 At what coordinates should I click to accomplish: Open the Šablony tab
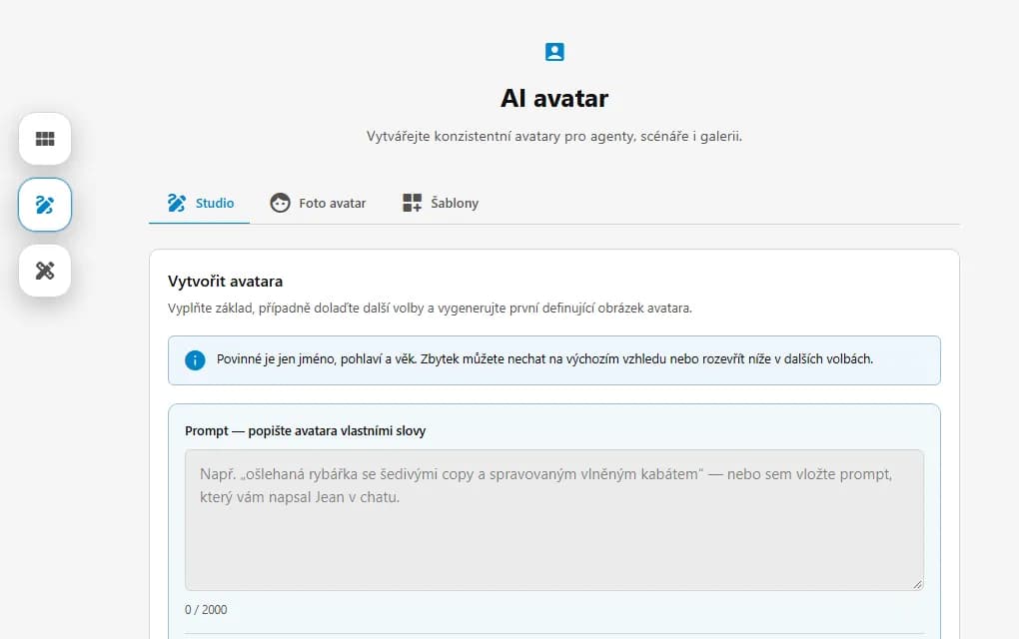point(441,204)
